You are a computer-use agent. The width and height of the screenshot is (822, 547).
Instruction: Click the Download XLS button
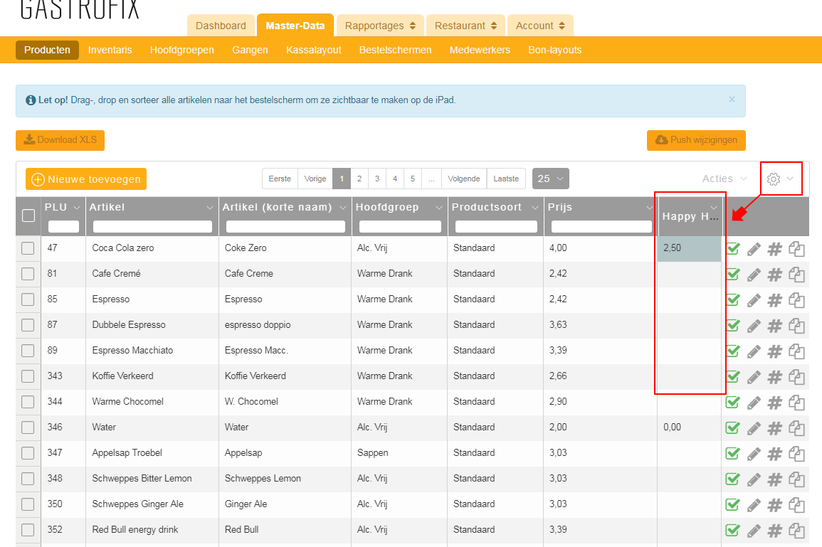(60, 140)
